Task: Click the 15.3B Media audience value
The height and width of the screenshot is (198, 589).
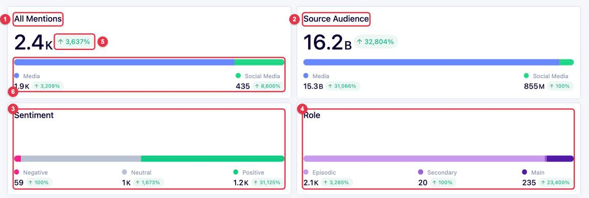Action: tap(313, 86)
